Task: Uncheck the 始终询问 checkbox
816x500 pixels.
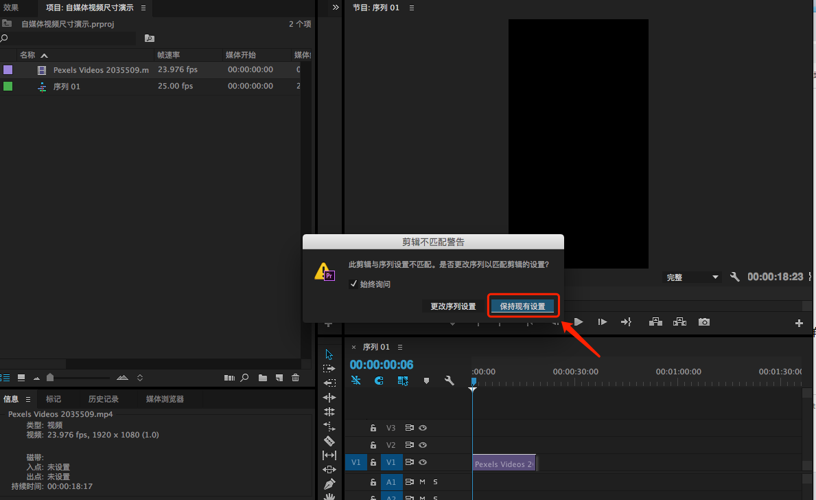Action: pos(353,284)
